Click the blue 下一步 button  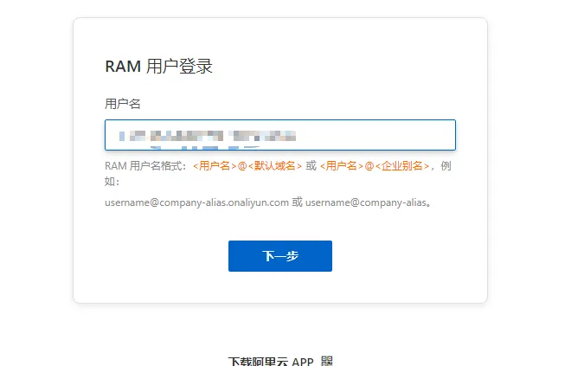280,256
